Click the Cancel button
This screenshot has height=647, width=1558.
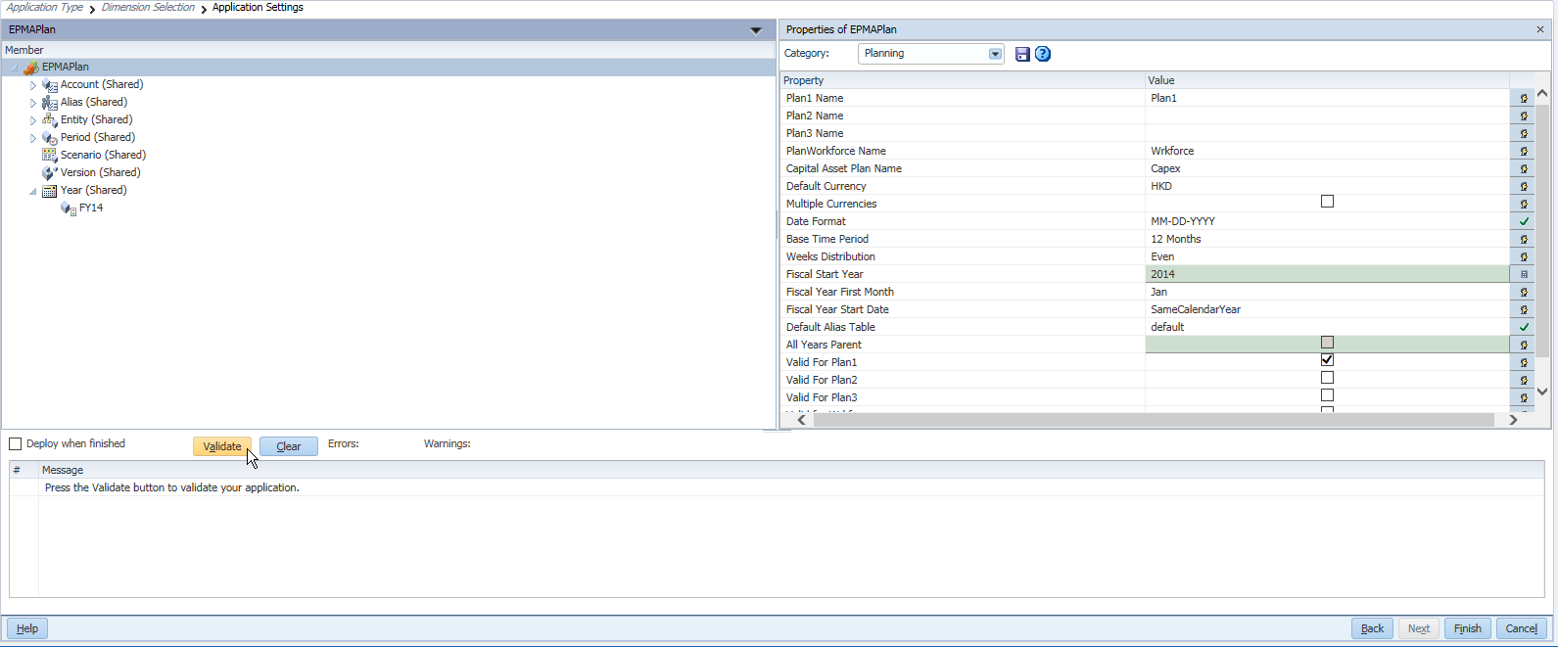point(1522,628)
